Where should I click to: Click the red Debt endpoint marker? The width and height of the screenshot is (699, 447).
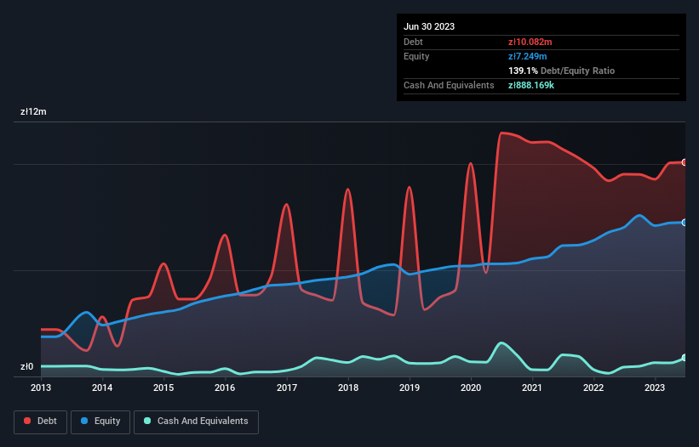click(x=685, y=162)
